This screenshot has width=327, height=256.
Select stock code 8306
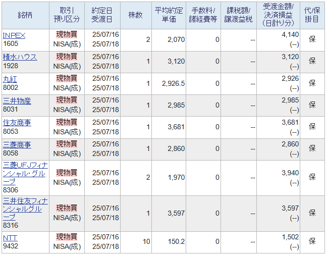click(x=11, y=190)
